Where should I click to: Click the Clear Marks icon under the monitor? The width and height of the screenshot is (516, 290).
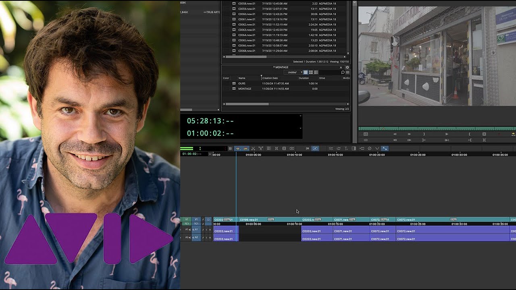point(484,140)
